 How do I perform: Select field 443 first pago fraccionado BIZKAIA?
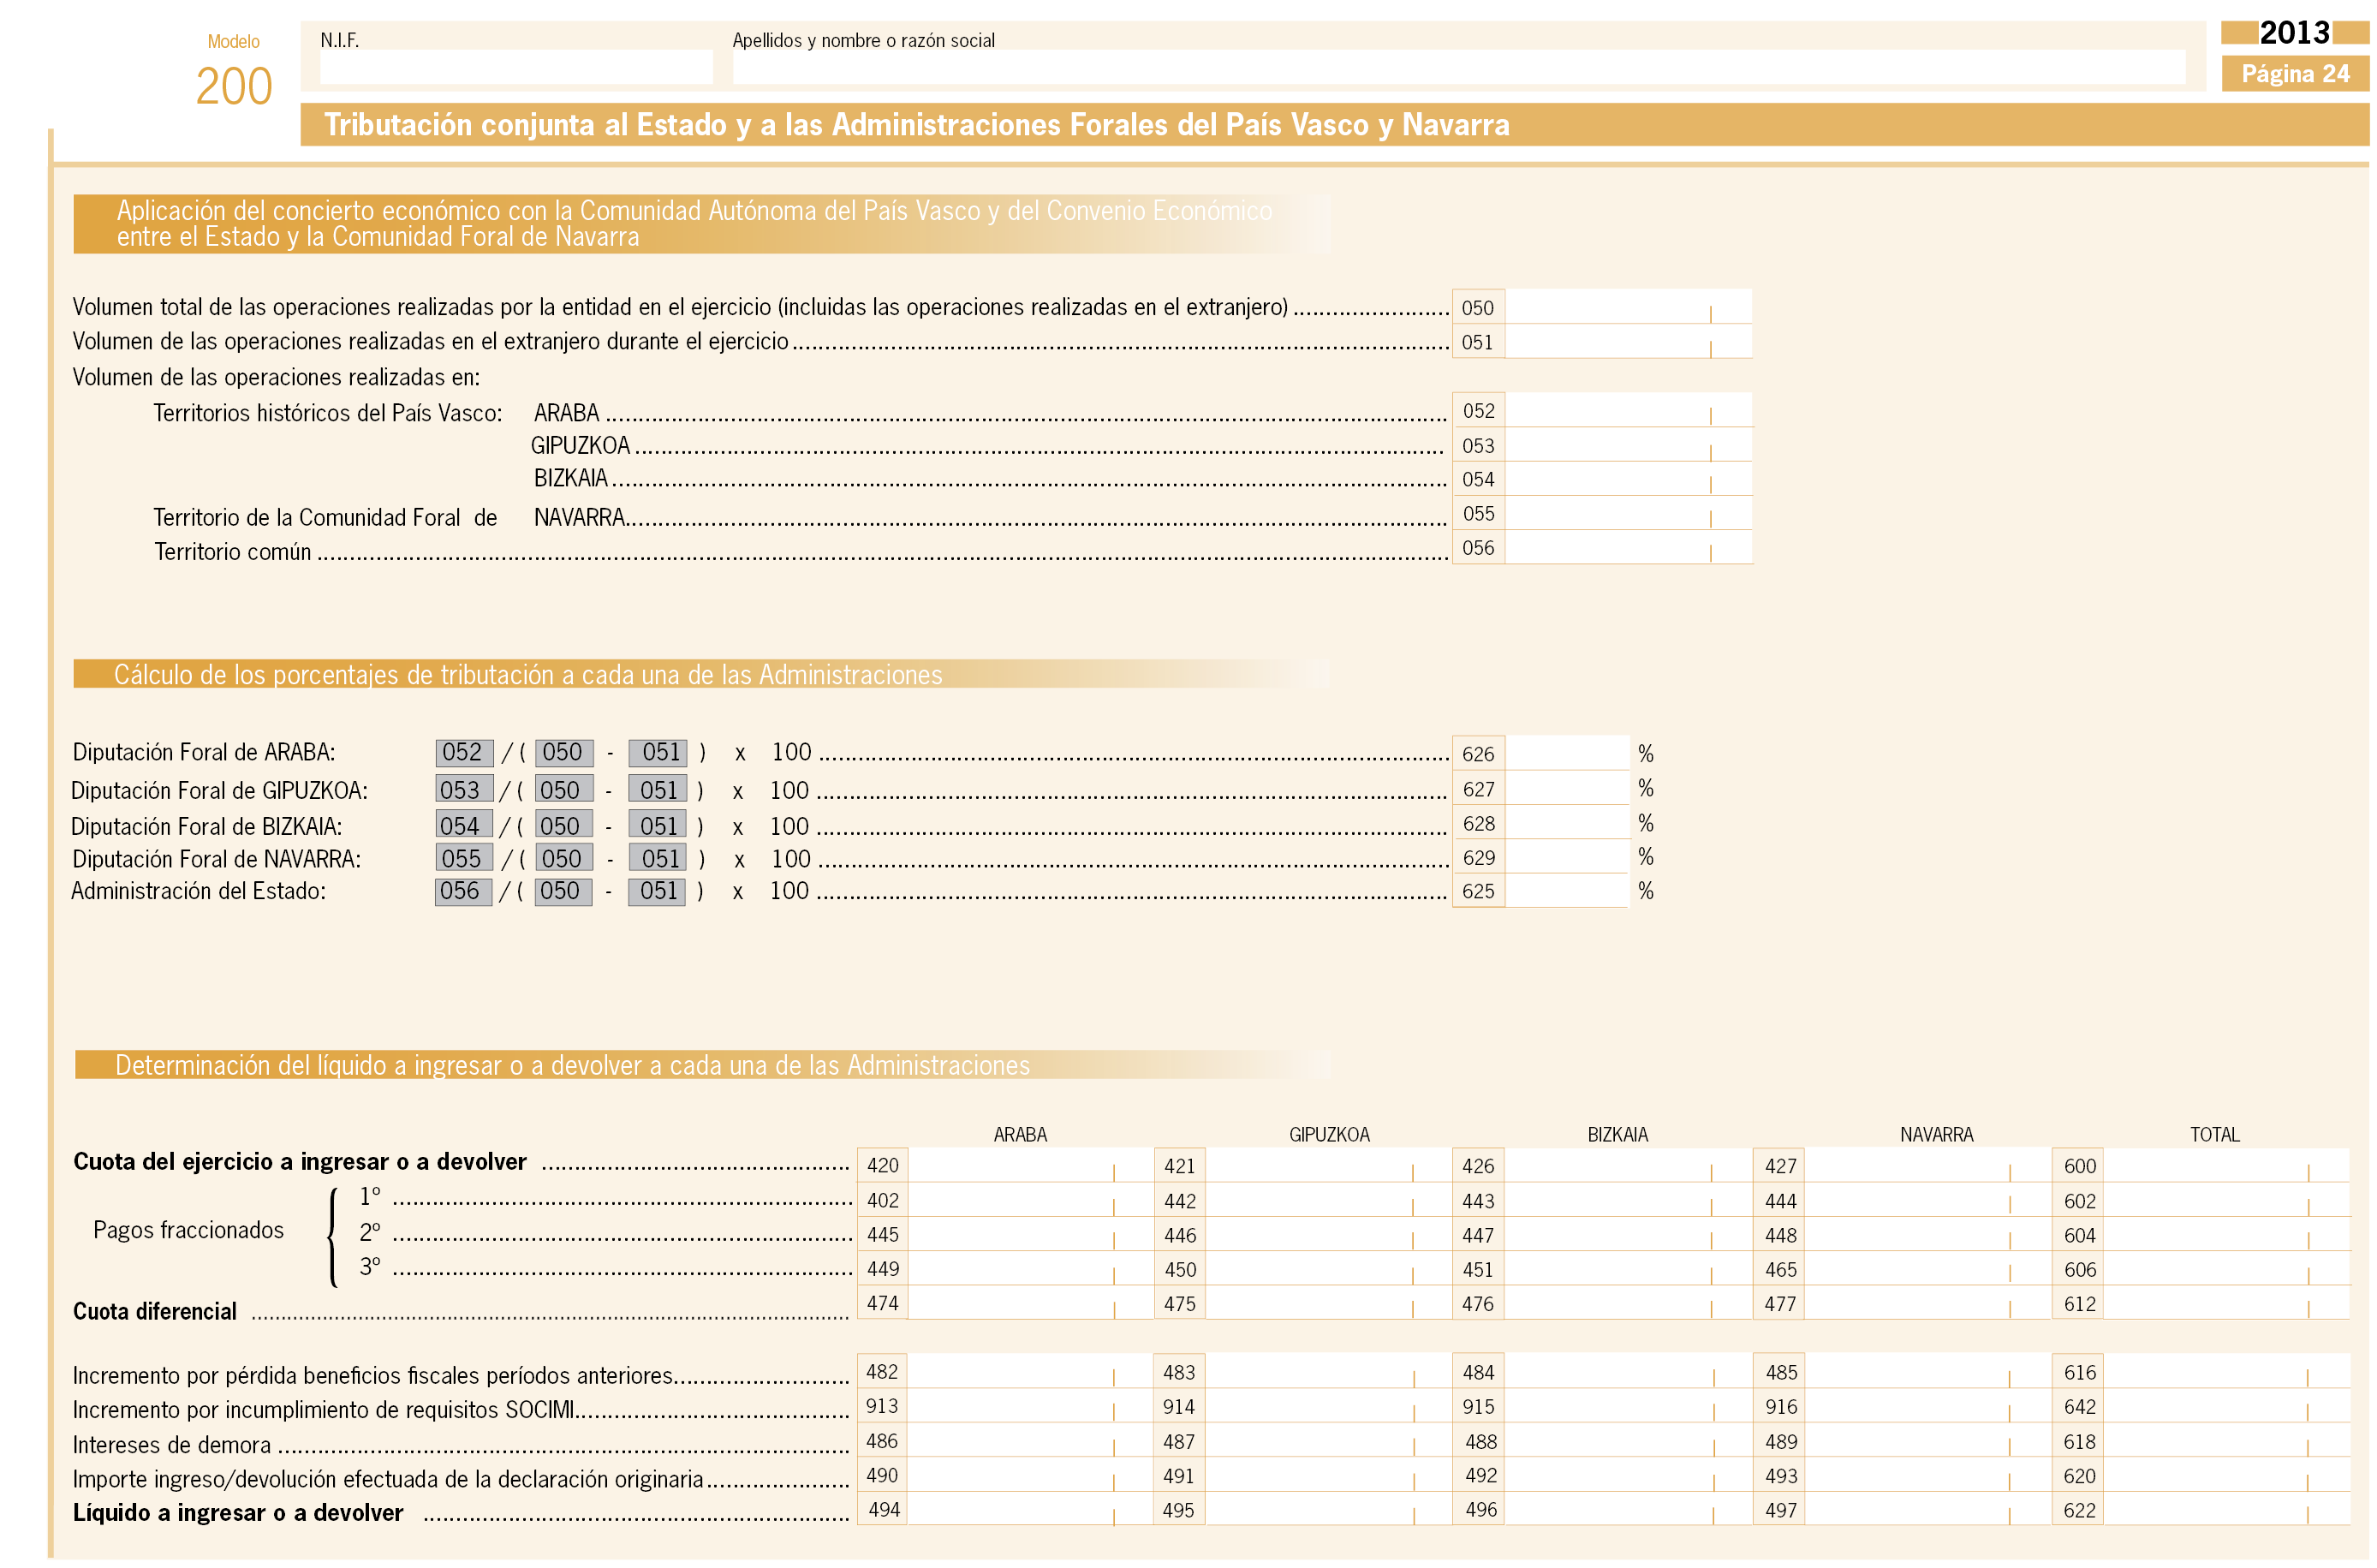1627,1200
